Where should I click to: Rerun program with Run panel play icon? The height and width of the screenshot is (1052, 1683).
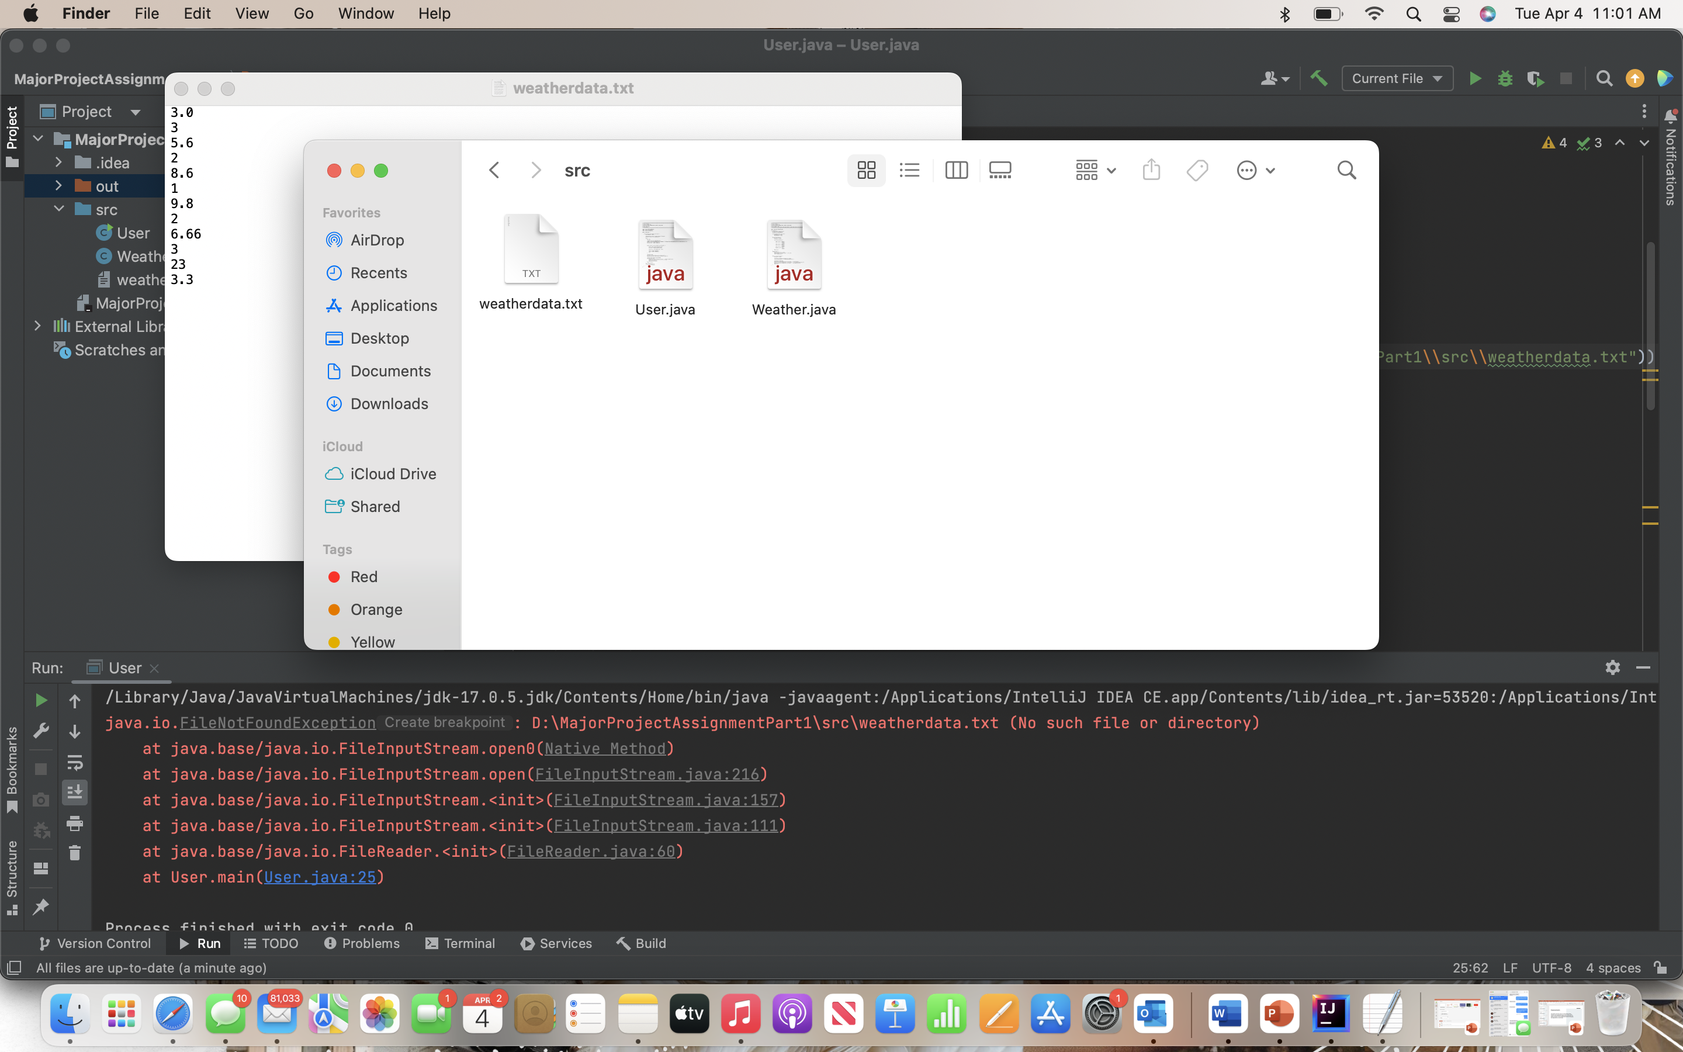point(41,701)
